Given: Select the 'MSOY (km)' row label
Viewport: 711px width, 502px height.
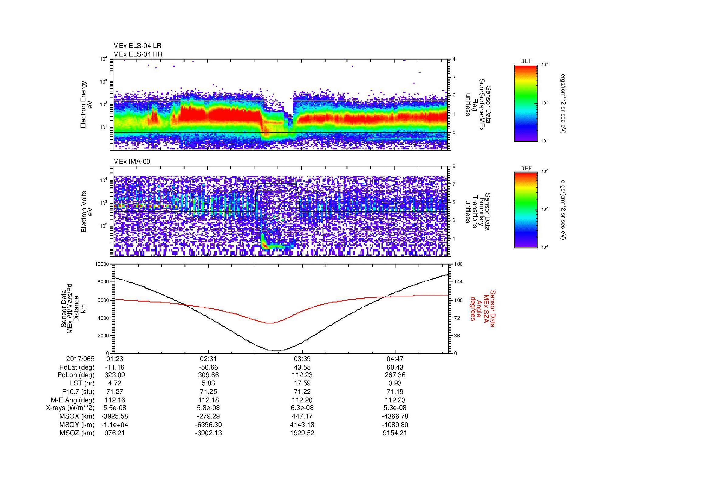Looking at the screenshot, I should [x=77, y=425].
